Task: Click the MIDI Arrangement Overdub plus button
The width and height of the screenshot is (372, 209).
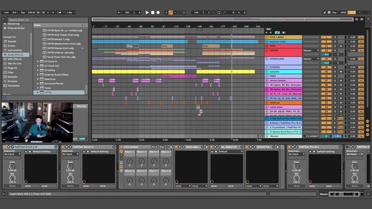Action: click(x=166, y=13)
